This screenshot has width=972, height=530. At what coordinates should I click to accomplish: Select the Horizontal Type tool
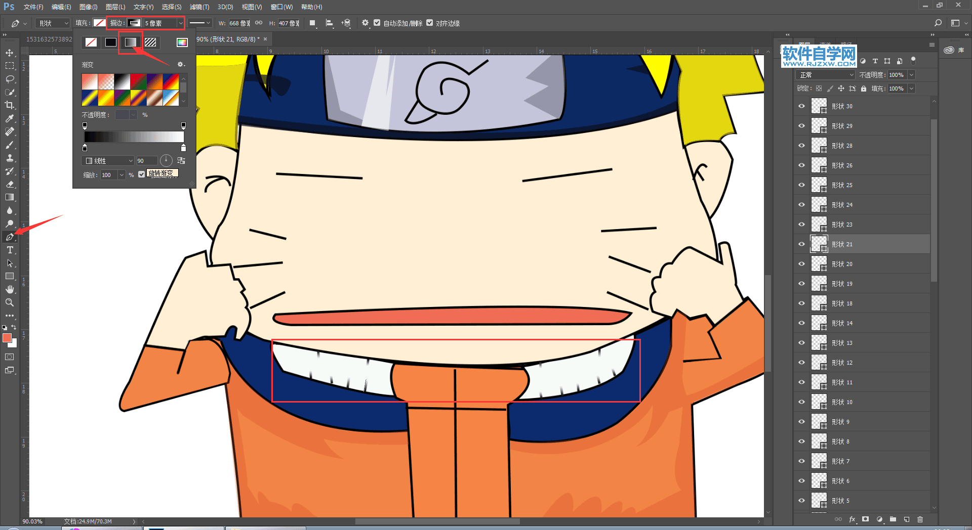pos(10,250)
